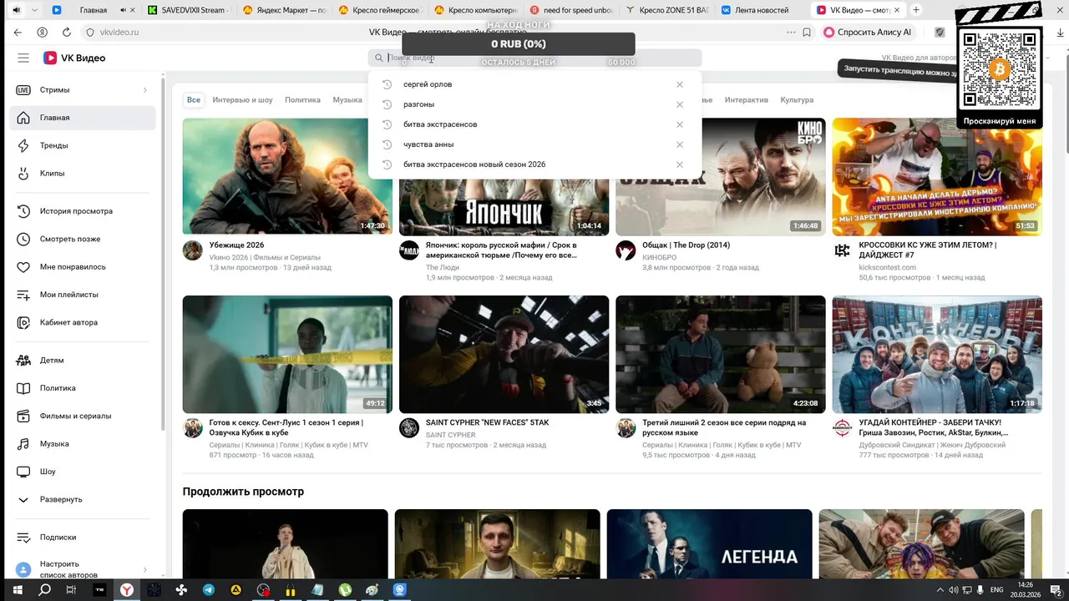Open Подписки in sidebar
Viewport: 1069px width, 601px height.
[82, 538]
